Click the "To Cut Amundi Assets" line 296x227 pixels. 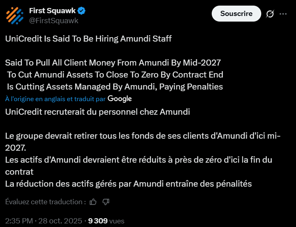(x=115, y=75)
